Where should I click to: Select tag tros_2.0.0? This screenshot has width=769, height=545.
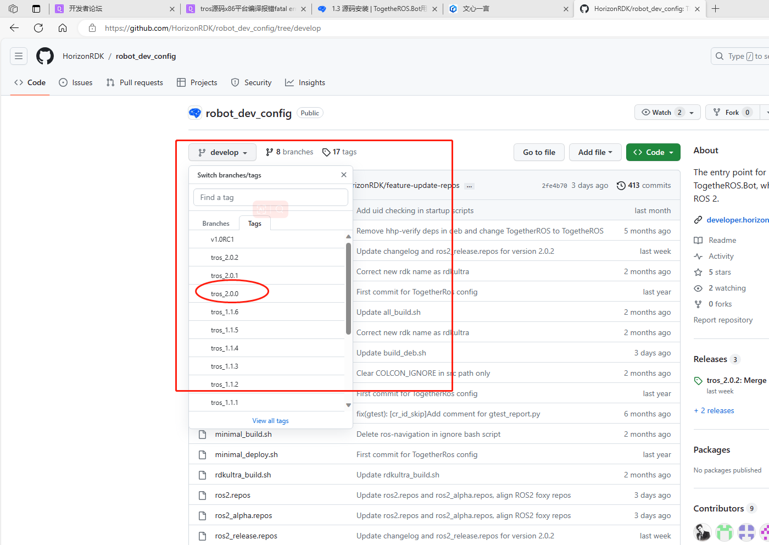266,294
